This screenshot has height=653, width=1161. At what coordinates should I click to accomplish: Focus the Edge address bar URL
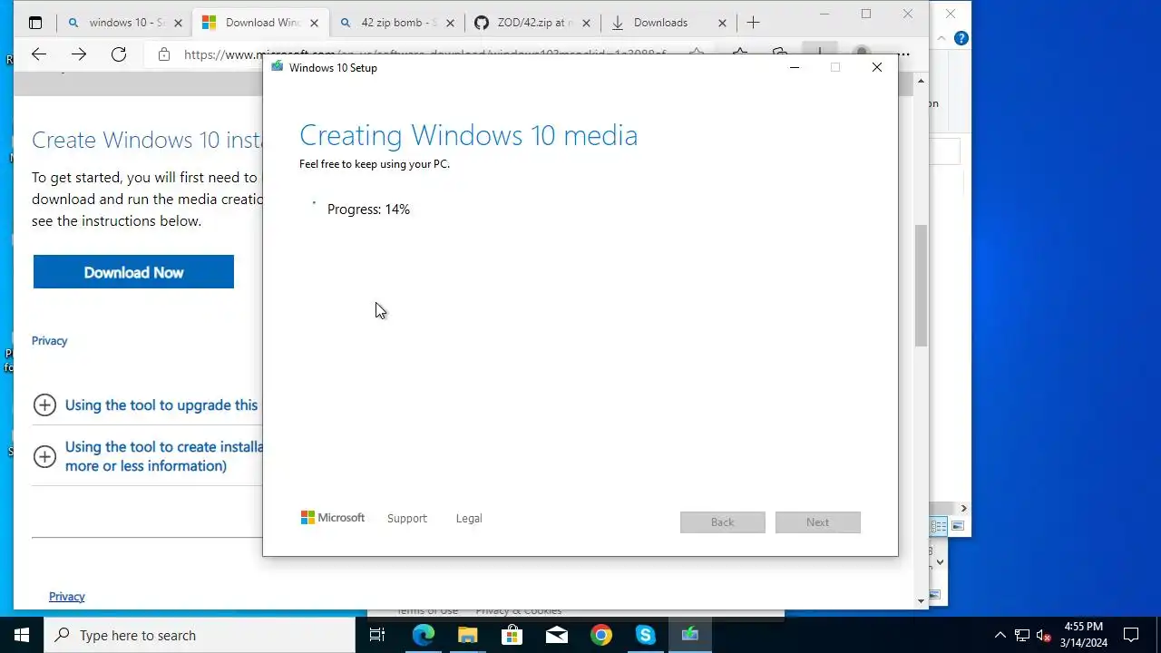[426, 54]
